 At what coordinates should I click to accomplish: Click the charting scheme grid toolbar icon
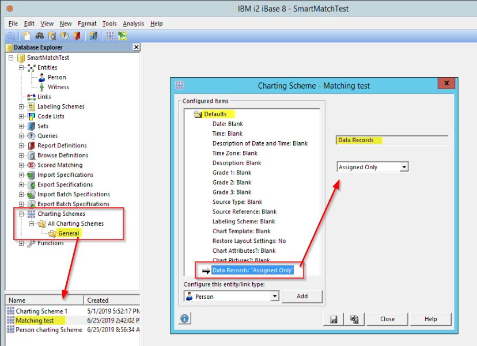(x=109, y=36)
